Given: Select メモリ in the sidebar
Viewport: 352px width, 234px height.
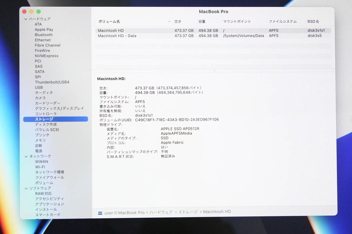Looking at the screenshot, I should 40,140.
